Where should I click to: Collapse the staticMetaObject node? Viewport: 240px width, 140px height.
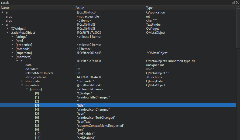pos(8,33)
